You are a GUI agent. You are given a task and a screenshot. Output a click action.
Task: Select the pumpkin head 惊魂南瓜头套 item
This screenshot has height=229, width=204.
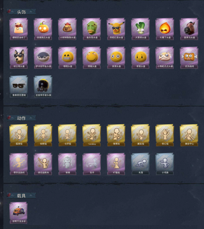pos(43,29)
